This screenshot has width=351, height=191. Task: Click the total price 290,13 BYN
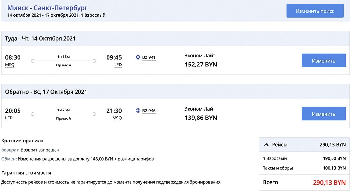click(329, 182)
